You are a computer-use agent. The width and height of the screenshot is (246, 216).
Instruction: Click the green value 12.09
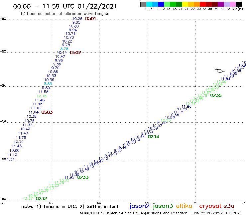click(x=221, y=82)
